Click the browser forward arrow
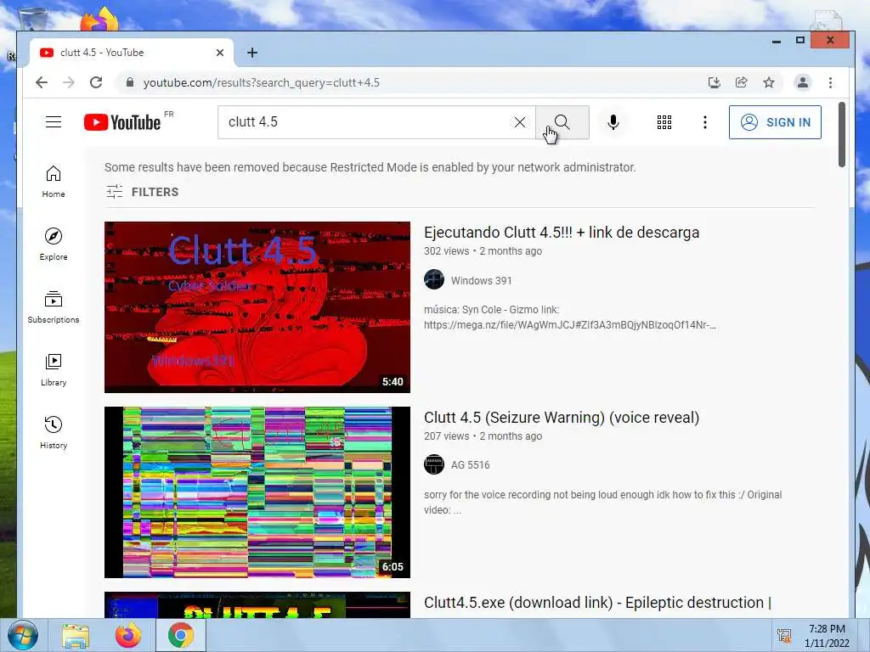This screenshot has height=652, width=870. (69, 82)
